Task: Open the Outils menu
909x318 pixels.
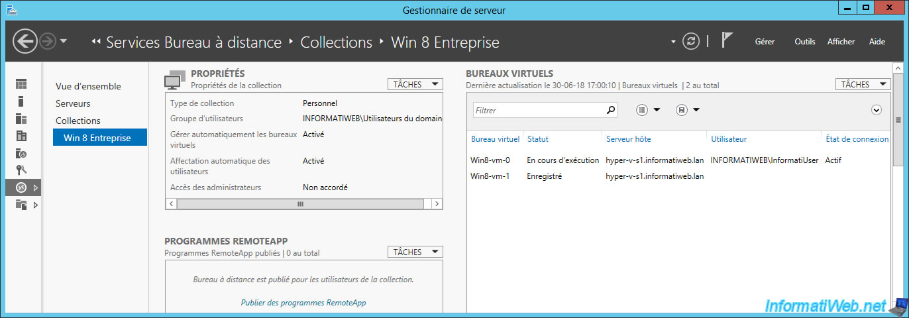Action: (805, 41)
